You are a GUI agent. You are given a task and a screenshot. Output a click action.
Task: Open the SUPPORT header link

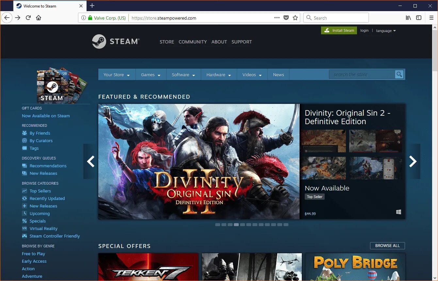(x=242, y=42)
